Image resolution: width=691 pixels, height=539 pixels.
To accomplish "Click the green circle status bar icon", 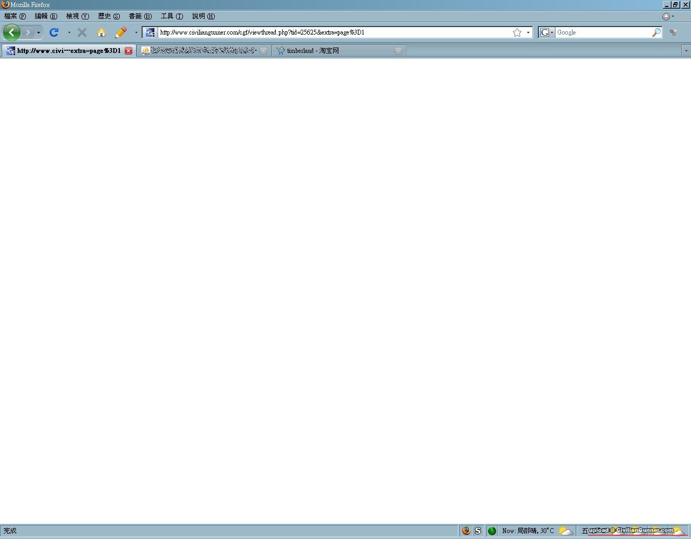I will coord(492,531).
